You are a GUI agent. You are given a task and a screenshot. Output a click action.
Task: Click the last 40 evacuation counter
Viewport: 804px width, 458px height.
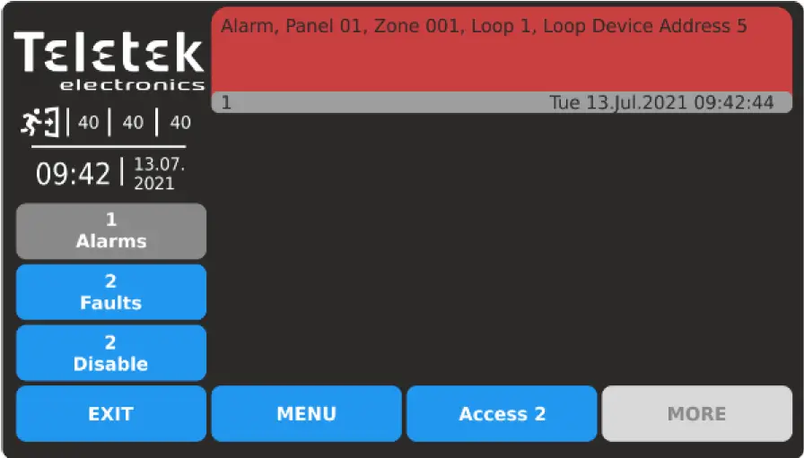[180, 123]
